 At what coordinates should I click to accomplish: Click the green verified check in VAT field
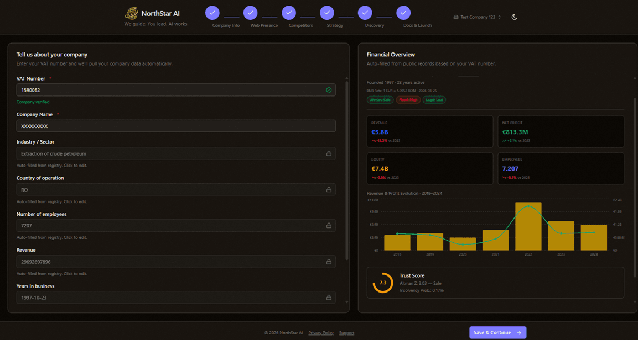pyautogui.click(x=329, y=90)
